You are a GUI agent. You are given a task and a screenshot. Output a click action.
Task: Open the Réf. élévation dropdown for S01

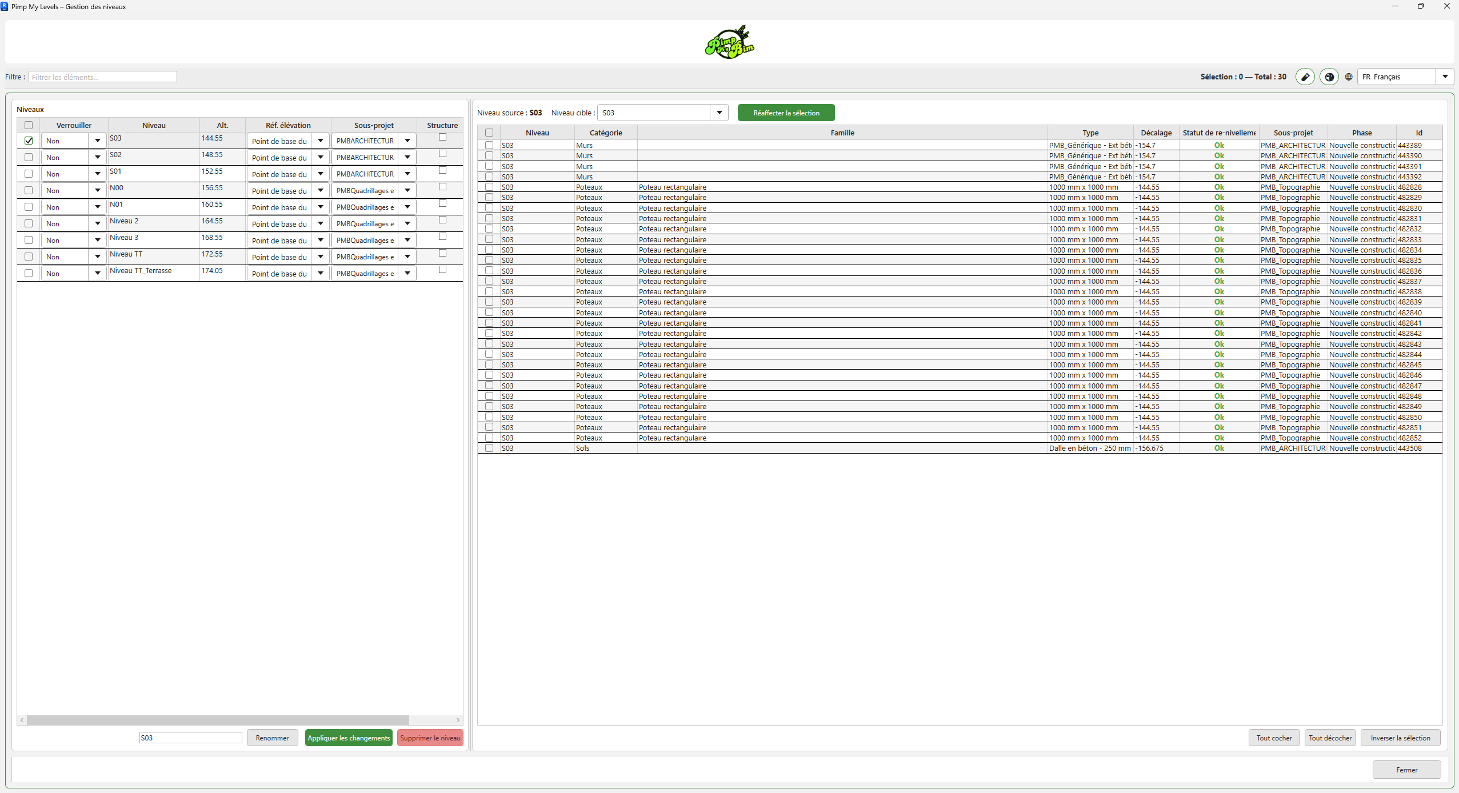tap(321, 174)
